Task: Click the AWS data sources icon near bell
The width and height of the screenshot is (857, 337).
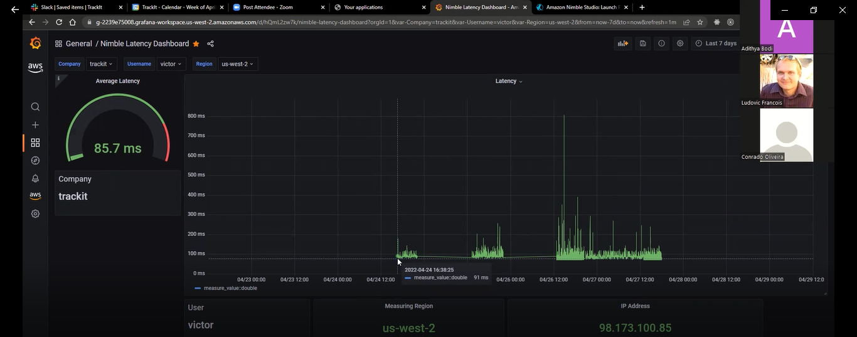Action: click(x=35, y=196)
